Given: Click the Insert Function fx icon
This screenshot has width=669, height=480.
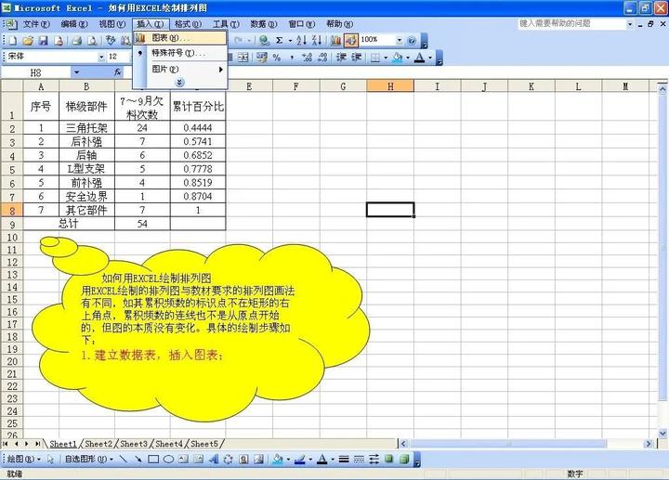Looking at the screenshot, I should (118, 72).
